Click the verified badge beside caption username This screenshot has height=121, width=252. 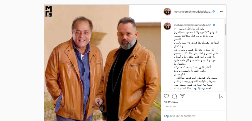tap(214, 25)
